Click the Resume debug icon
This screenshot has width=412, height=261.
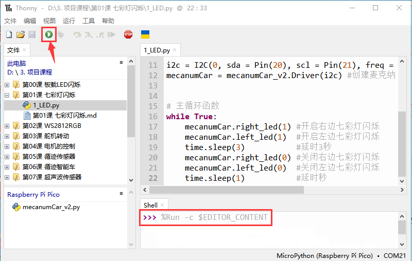(x=111, y=34)
